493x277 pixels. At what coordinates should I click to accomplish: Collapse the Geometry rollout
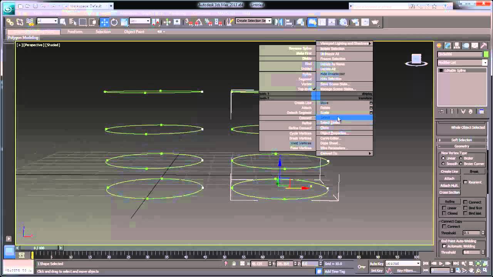pyautogui.click(x=461, y=146)
